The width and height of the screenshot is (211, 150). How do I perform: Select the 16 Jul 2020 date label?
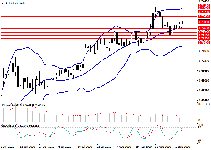[84, 147]
